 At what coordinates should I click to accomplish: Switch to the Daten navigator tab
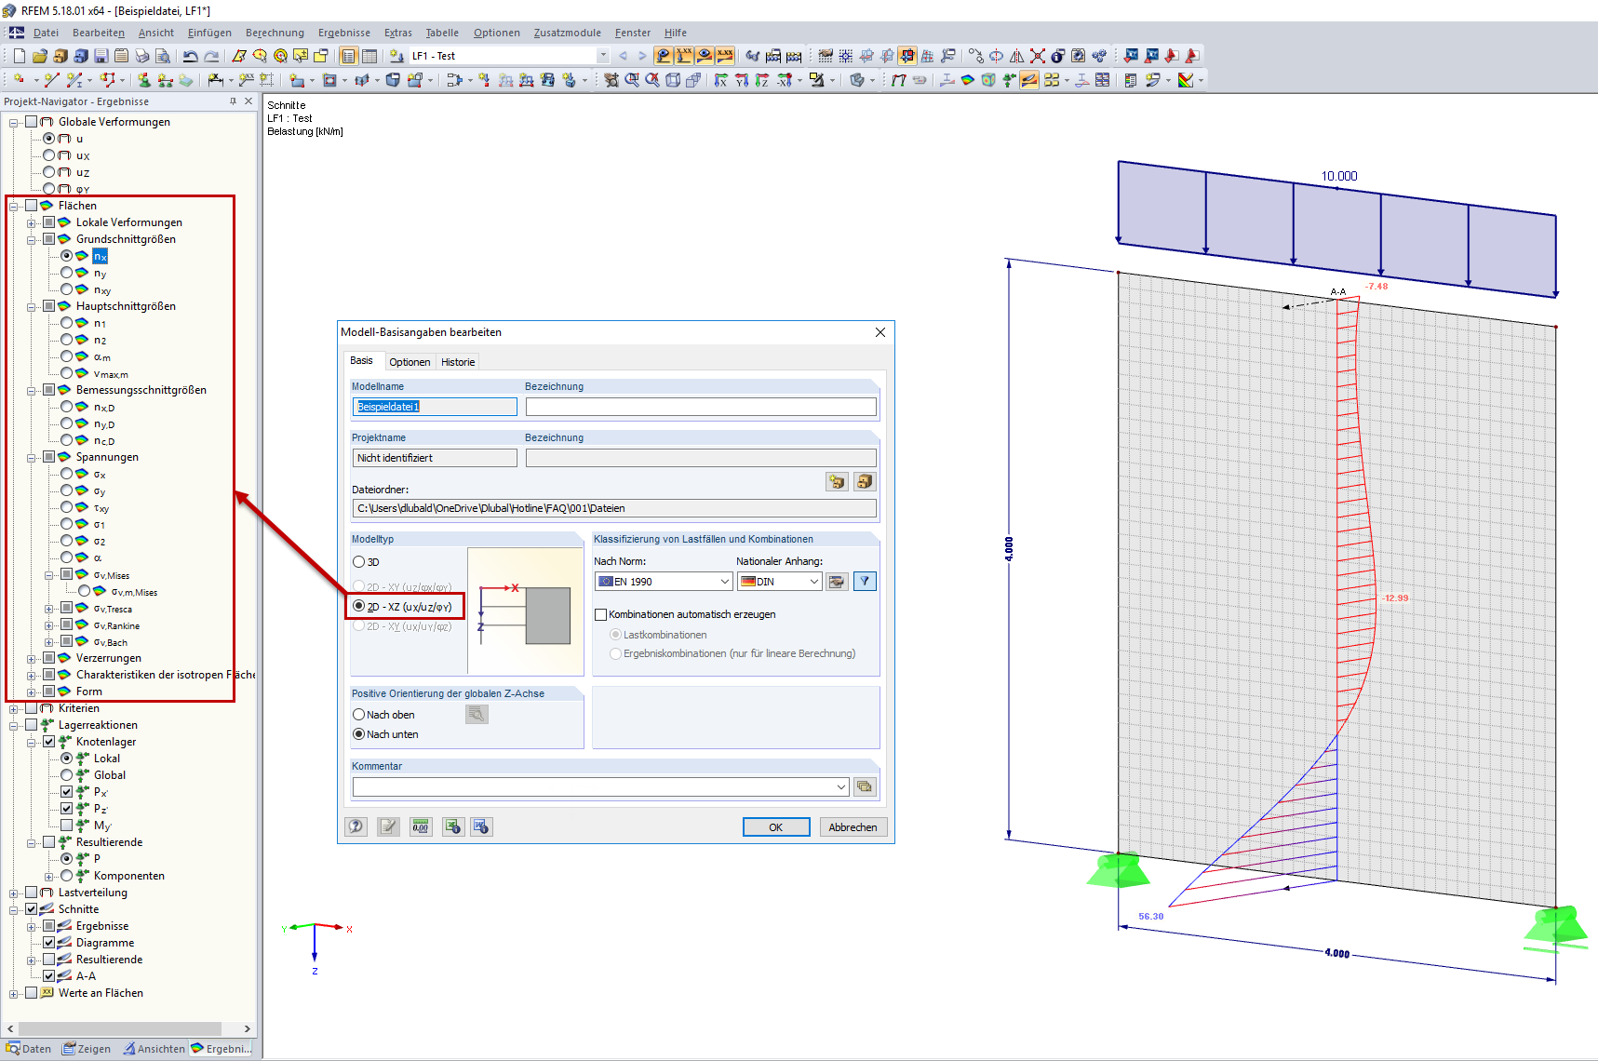pyautogui.click(x=29, y=1049)
